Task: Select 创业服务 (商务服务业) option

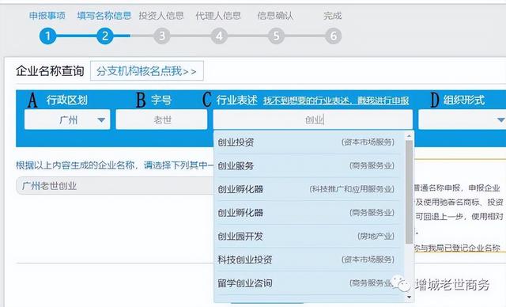Action: click(308, 165)
